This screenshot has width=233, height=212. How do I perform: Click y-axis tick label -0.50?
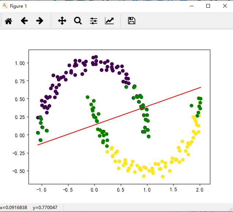pos(19,171)
